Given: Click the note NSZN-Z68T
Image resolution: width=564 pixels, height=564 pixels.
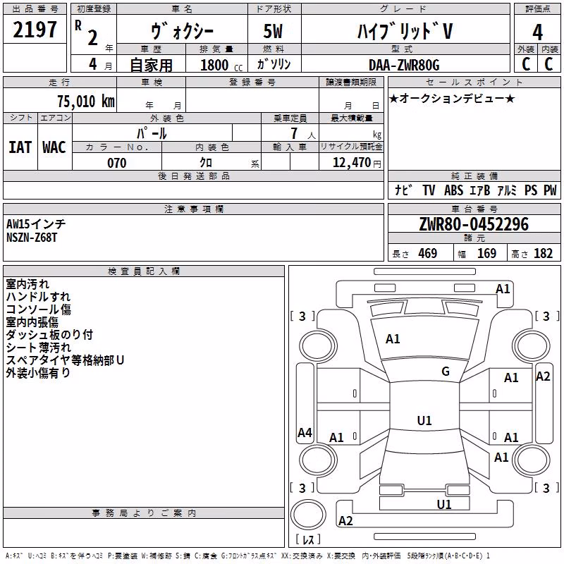Looking at the screenshot, I should (x=32, y=238).
